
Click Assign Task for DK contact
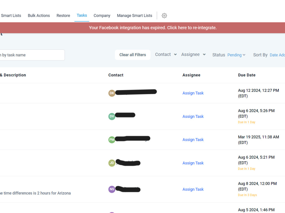(193, 93)
